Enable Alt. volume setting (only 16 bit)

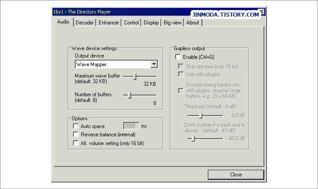[x=76, y=143]
